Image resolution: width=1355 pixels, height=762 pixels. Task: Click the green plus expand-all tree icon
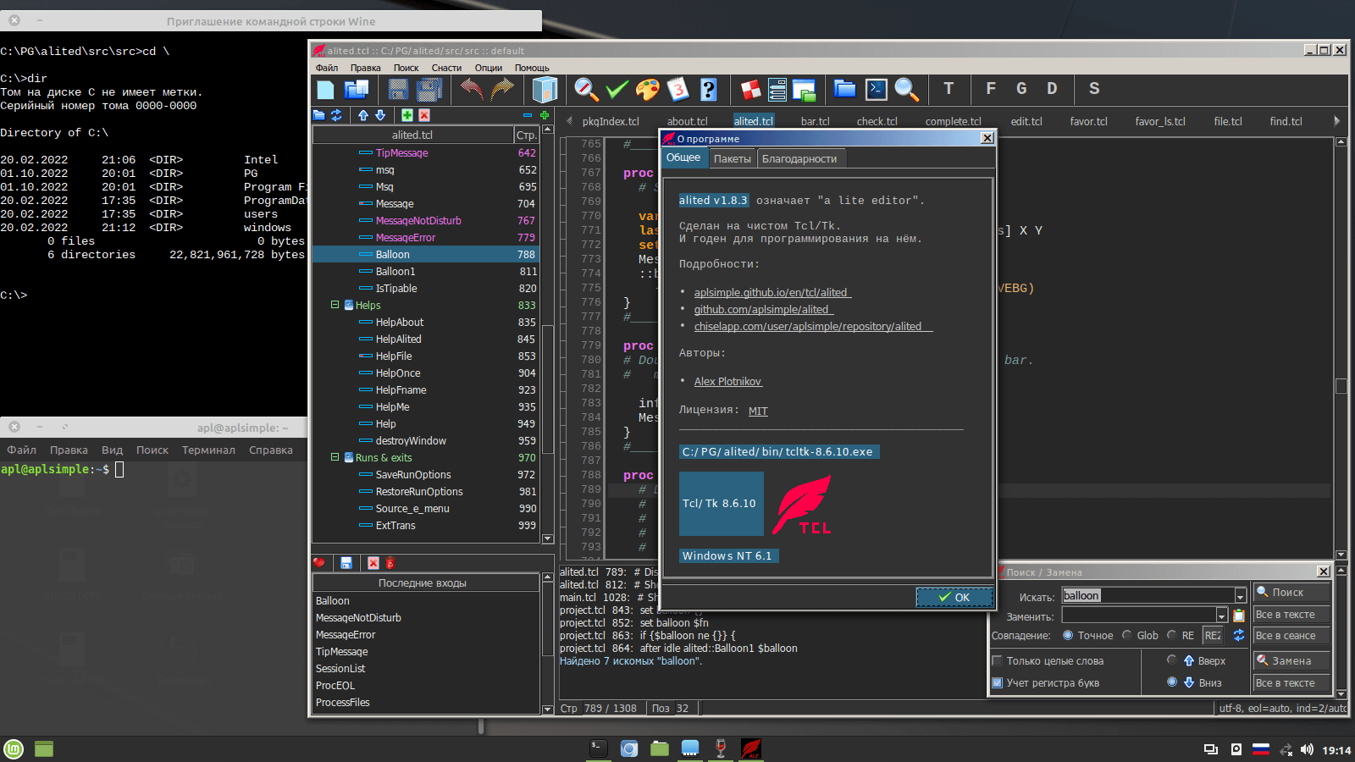coord(545,115)
